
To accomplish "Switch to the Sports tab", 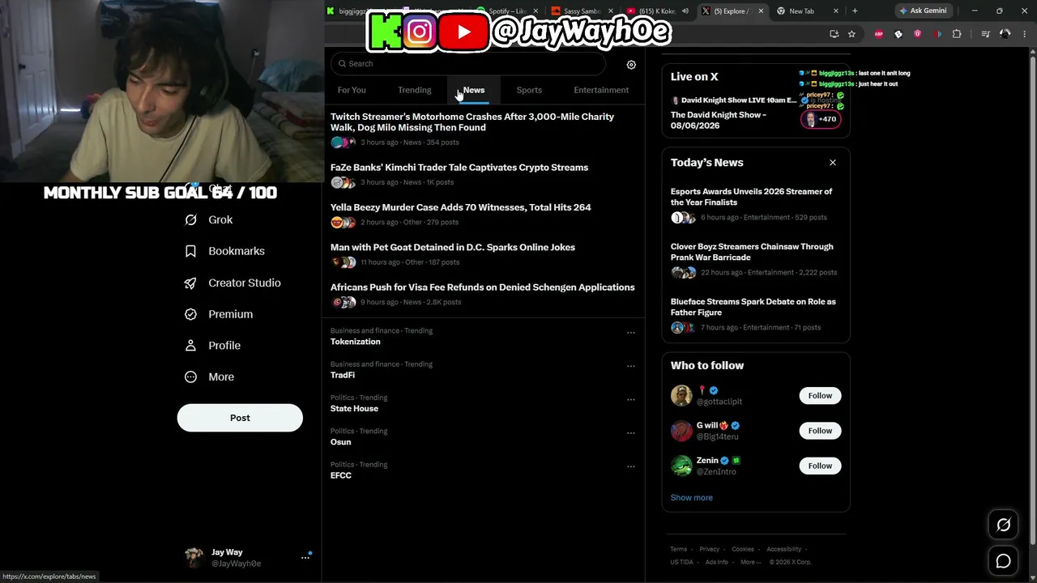I will [x=529, y=90].
